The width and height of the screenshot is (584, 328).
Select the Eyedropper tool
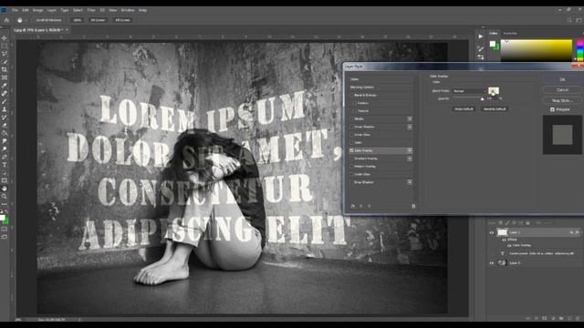coord(5,85)
